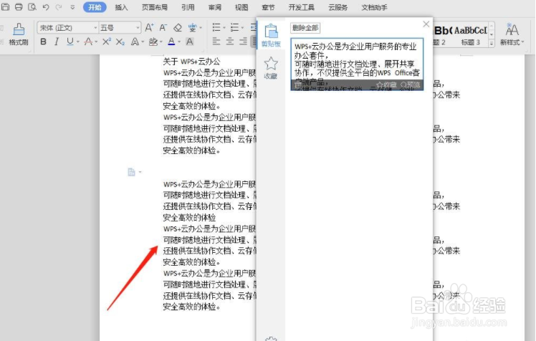Align text right
Image resolution: width=536 pixels, height=341 pixels.
[x=244, y=42]
